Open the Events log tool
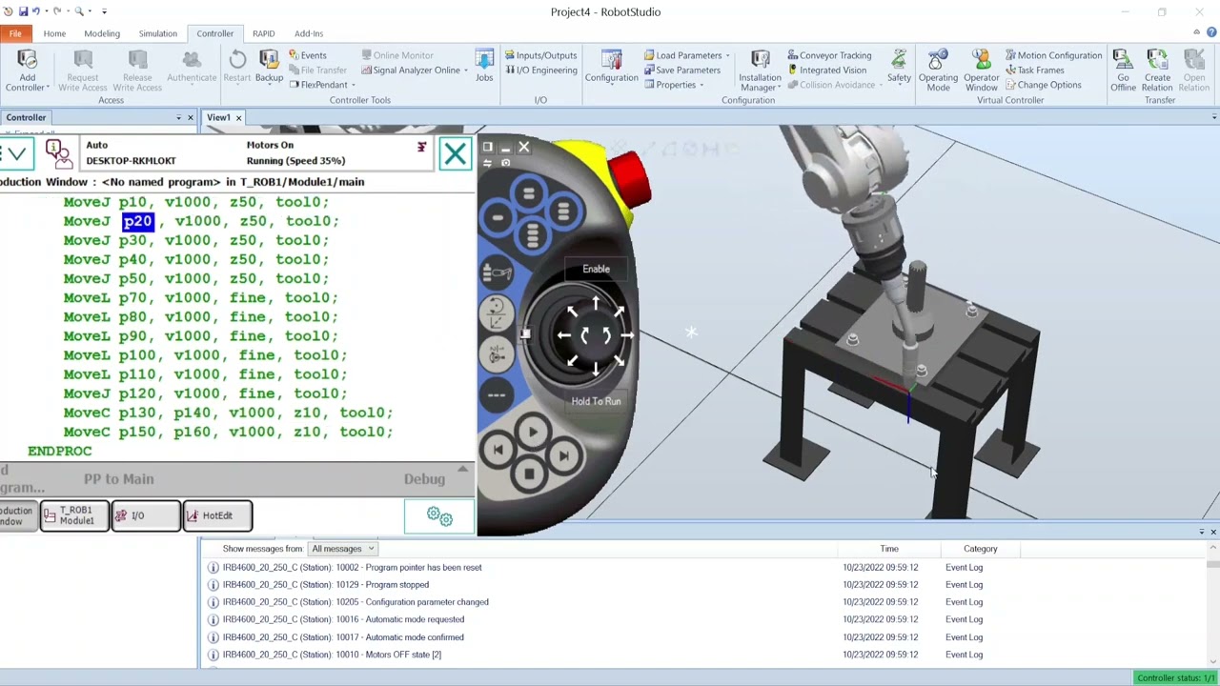1220x686 pixels. 307,55
